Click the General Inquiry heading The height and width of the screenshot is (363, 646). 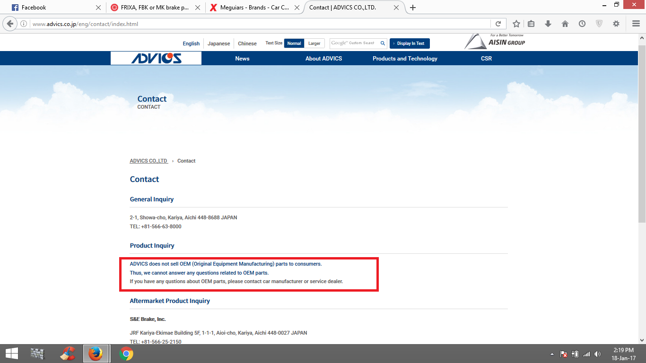[152, 199]
